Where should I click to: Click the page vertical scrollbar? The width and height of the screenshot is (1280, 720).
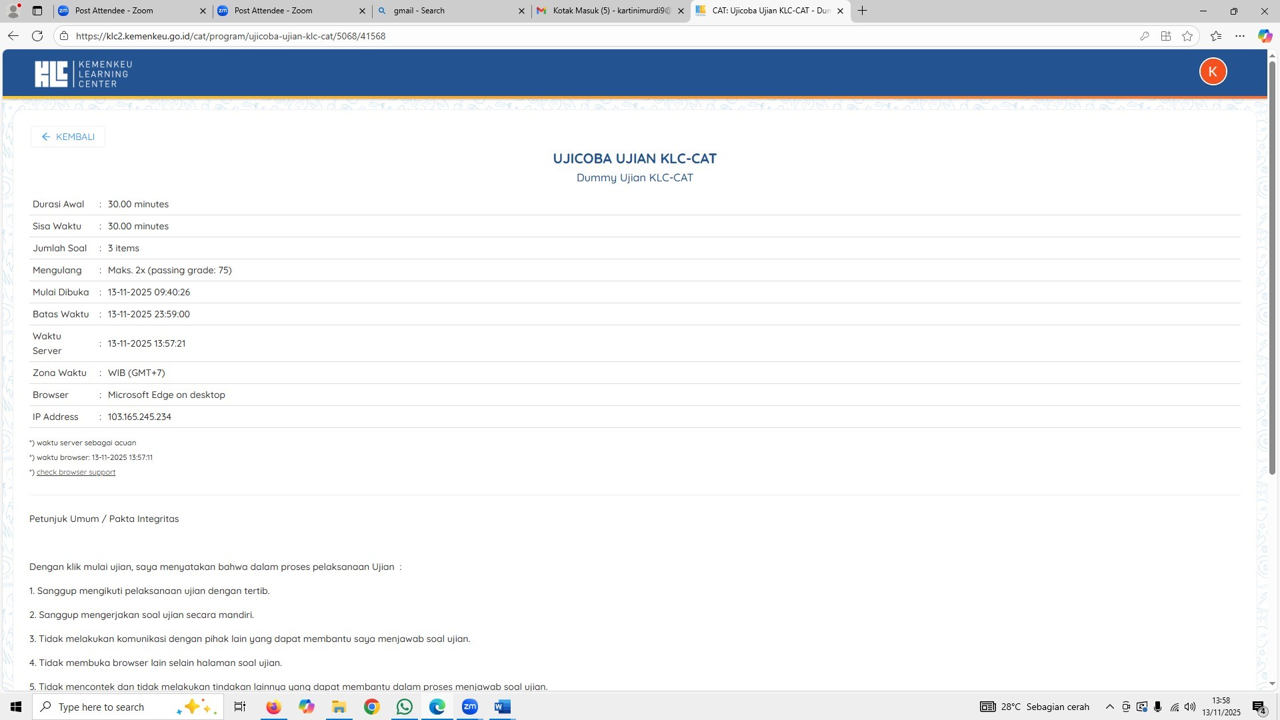pyautogui.click(x=1272, y=267)
